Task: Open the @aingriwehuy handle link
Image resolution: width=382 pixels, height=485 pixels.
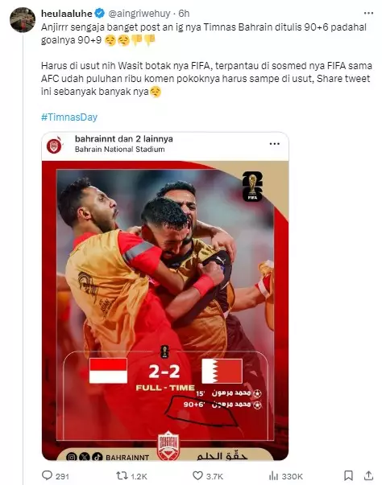Action: (139, 14)
